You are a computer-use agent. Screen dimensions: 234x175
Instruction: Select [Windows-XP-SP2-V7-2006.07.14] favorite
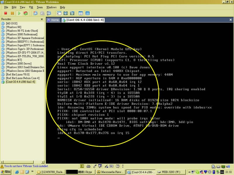(x=23, y=52)
